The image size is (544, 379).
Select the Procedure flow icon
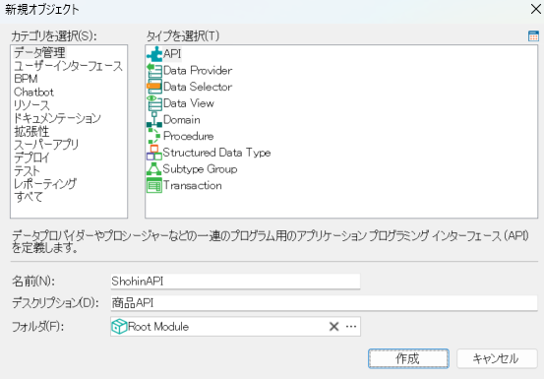tap(154, 136)
